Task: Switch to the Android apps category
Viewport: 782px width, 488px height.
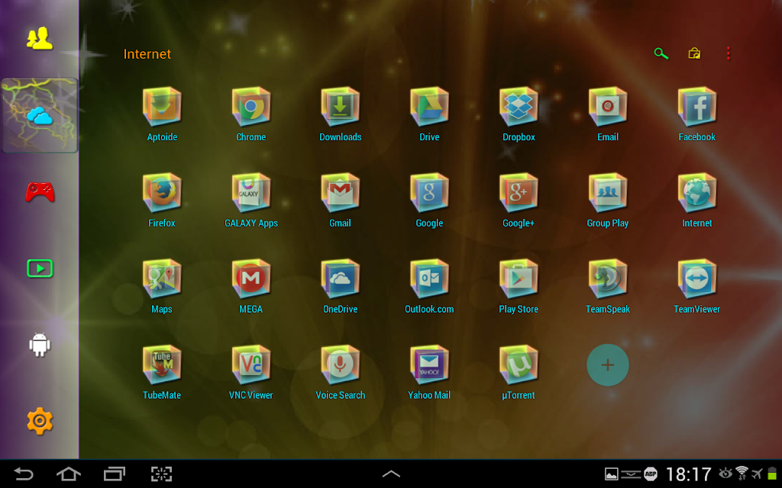Action: [x=40, y=345]
